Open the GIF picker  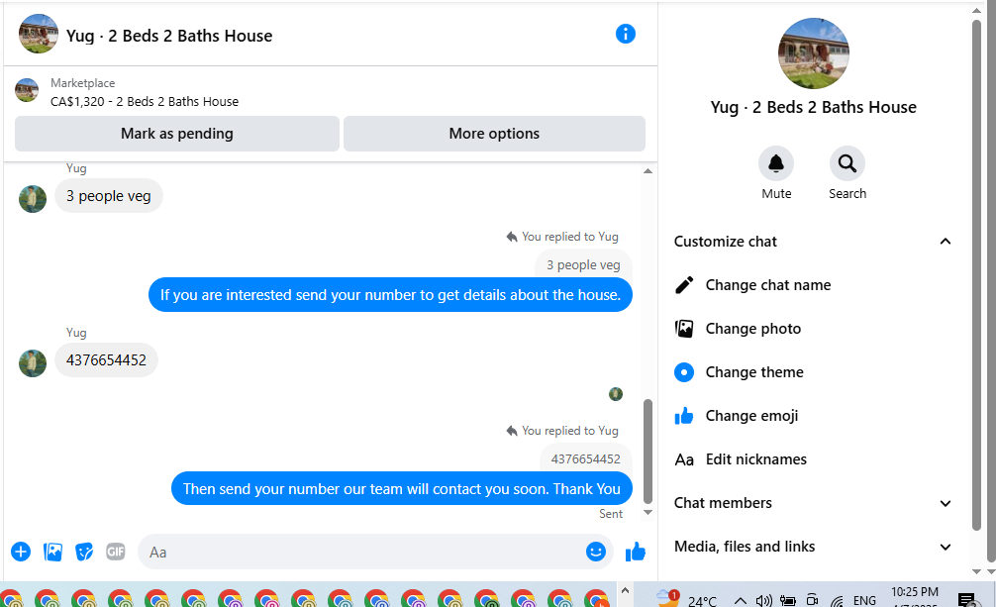point(116,552)
